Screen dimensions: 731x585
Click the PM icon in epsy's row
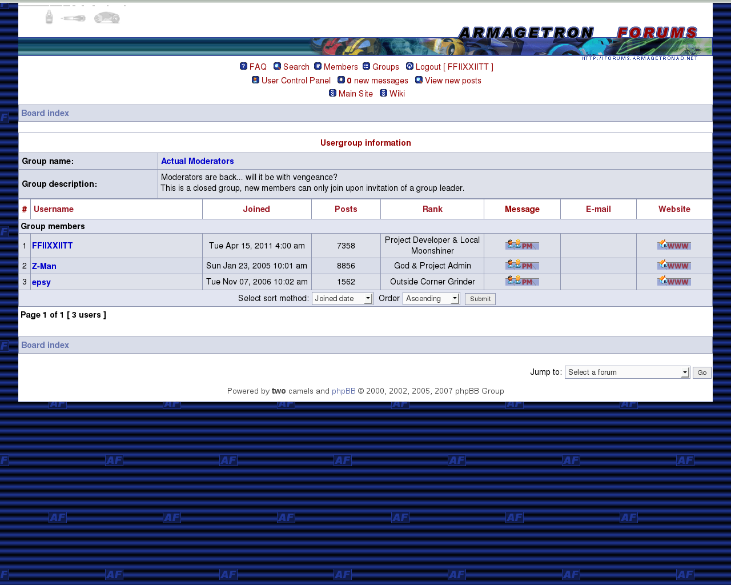[x=522, y=281]
